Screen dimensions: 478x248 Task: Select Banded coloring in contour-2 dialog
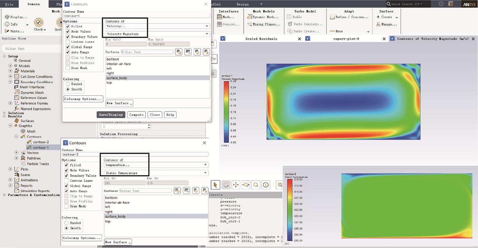coord(66,223)
